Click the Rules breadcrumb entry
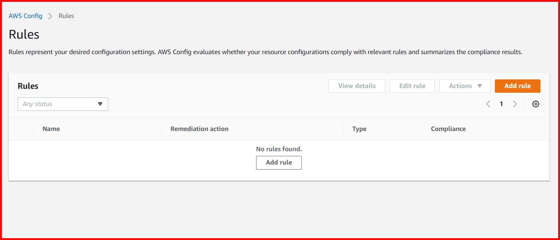The image size is (560, 240). (x=66, y=16)
